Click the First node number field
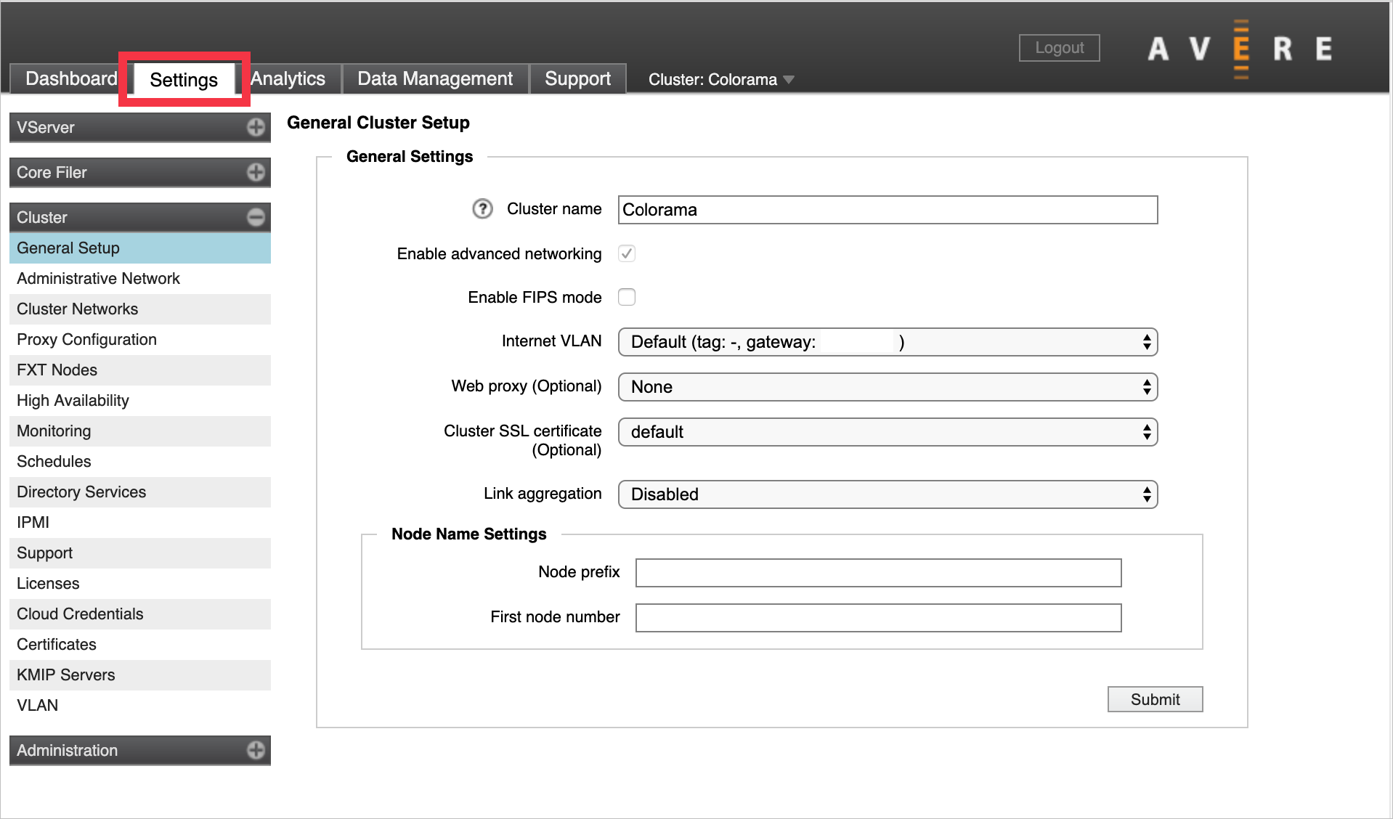Image resolution: width=1393 pixels, height=819 pixels. [x=878, y=618]
